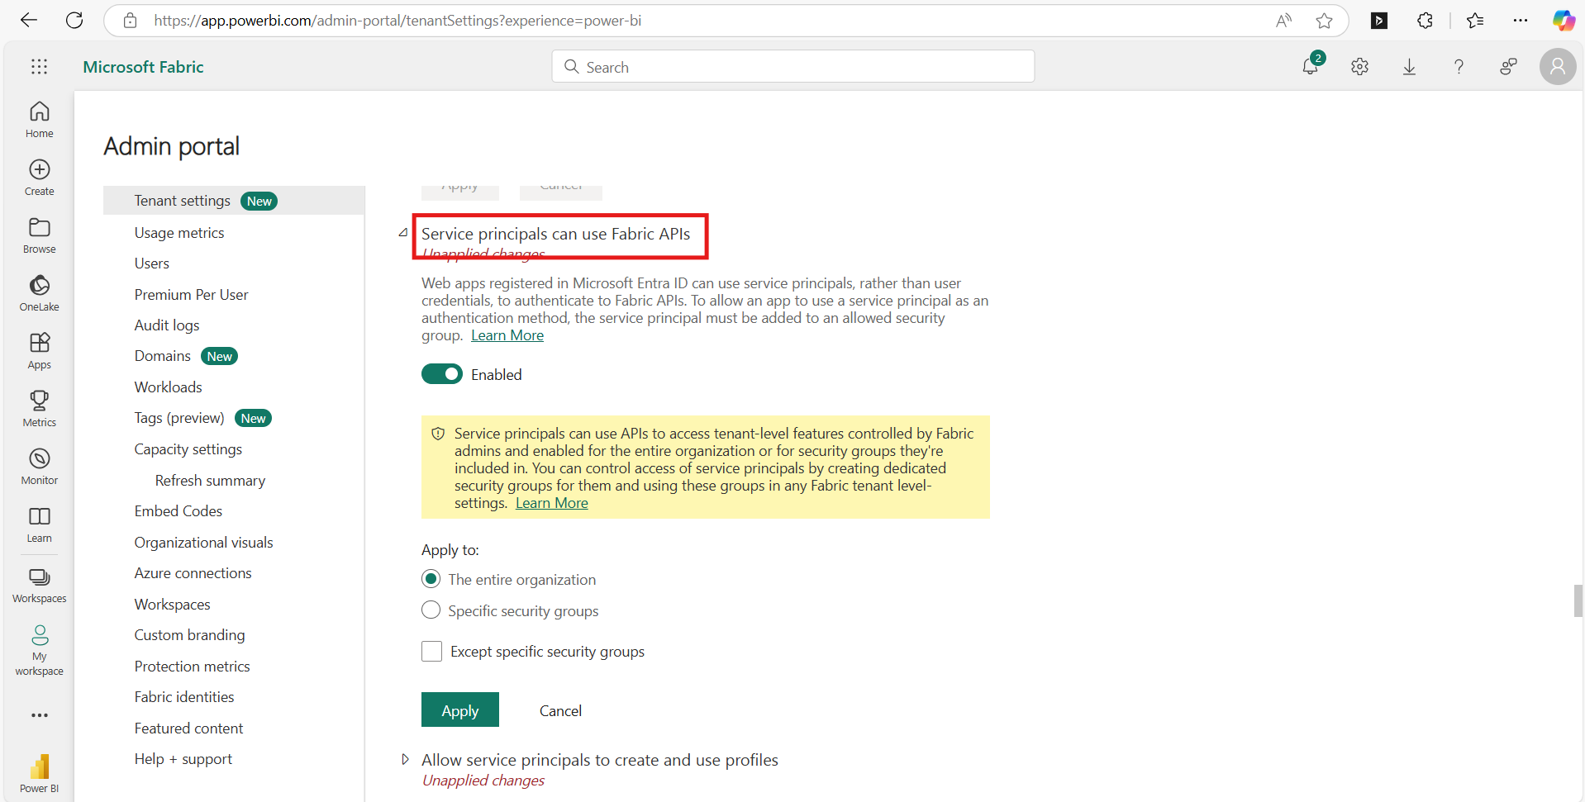
Task: Click the download arrow icon
Action: [x=1409, y=67]
